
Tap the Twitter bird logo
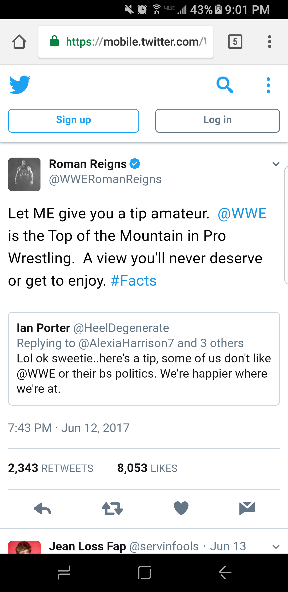click(20, 85)
